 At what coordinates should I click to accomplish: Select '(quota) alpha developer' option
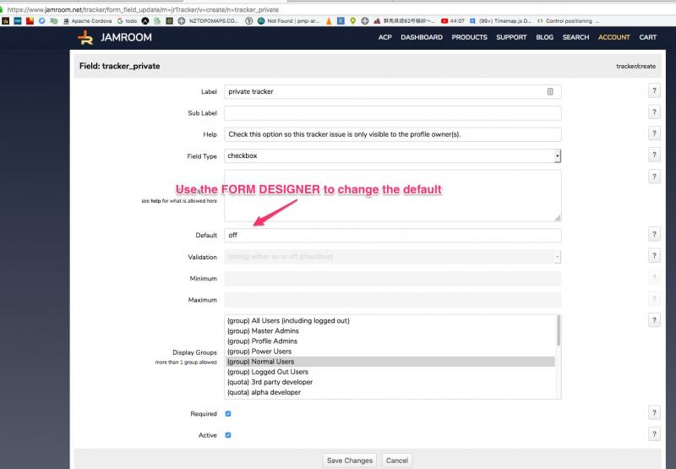pyautogui.click(x=390, y=392)
